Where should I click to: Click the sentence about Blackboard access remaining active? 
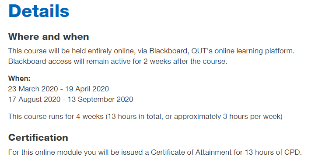(118, 62)
